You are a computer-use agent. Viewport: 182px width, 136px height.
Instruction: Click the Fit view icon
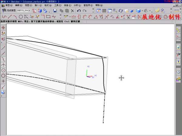coord(99,11)
